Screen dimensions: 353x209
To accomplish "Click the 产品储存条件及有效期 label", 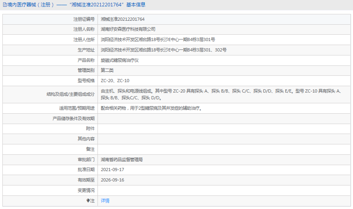I will pyautogui.click(x=74, y=118).
